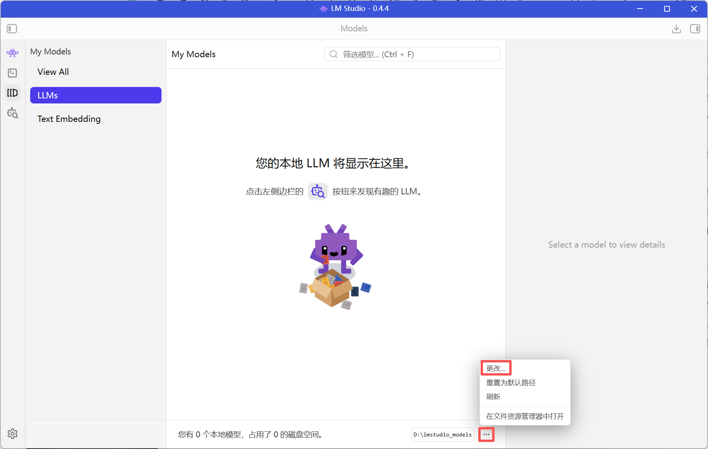708x449 pixels.
Task: Open Chat via the purple LM Studio icon
Action: click(12, 53)
